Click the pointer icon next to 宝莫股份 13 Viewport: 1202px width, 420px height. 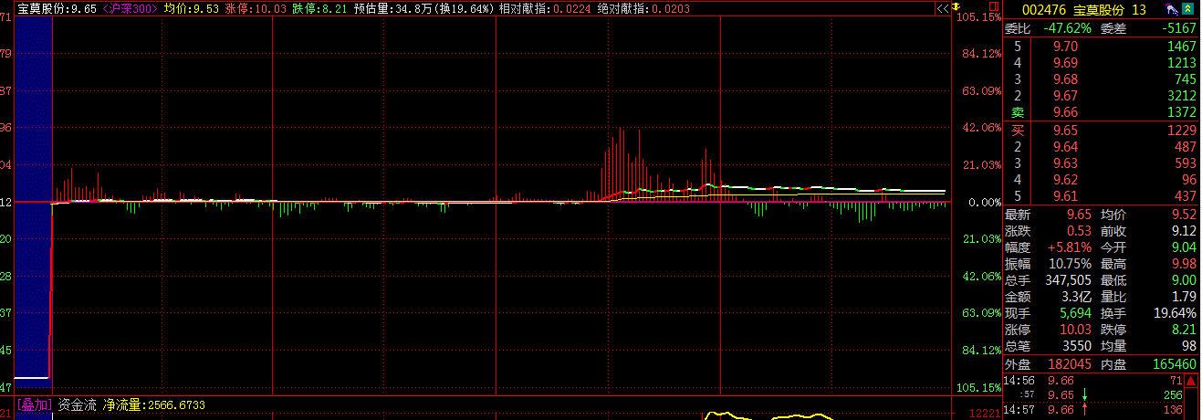pos(1170,9)
